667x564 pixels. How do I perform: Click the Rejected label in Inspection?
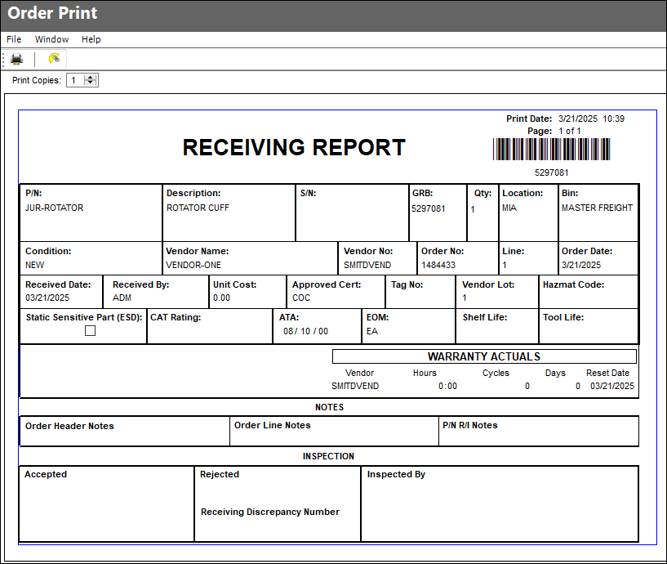(220, 474)
